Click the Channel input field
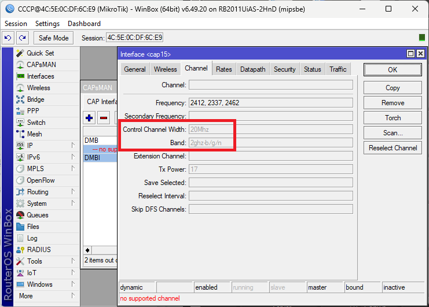 tap(271, 85)
